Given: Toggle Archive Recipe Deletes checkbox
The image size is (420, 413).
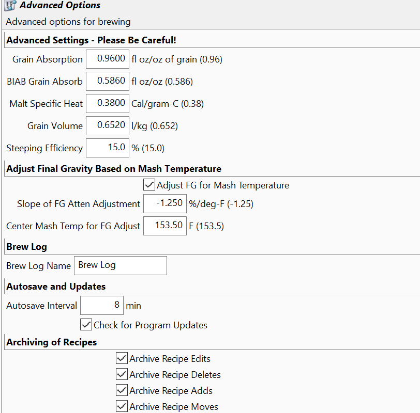Looking at the screenshot, I should click(x=122, y=374).
